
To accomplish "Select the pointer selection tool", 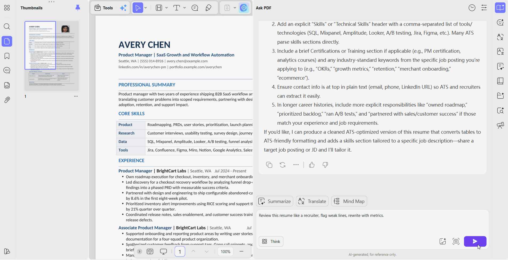I will click(x=138, y=8).
